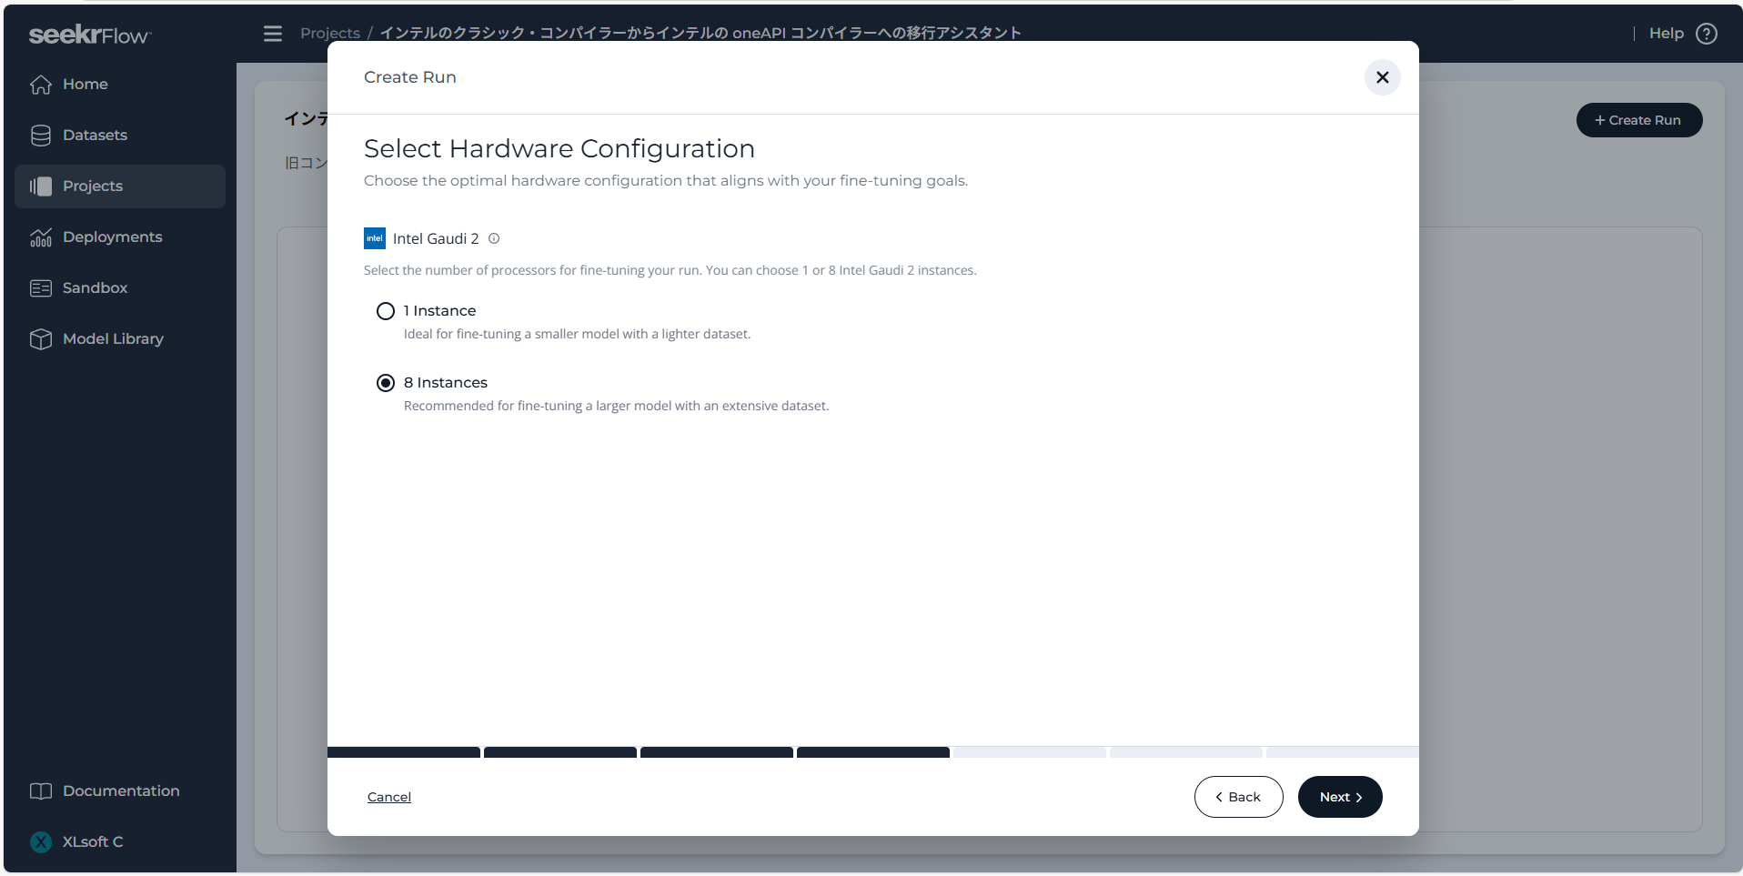1743x876 pixels.
Task: Click the Next button
Action: 1340,797
